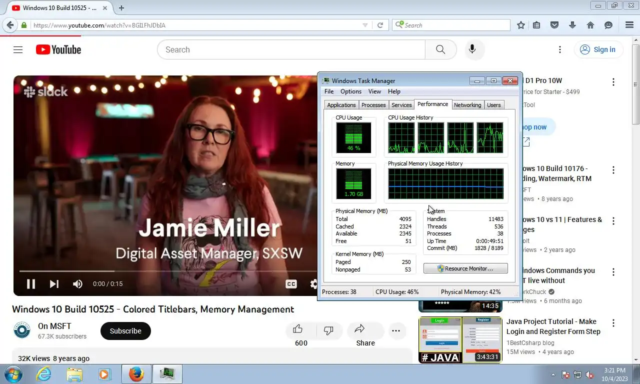This screenshot has height=384, width=640.
Task: Open Java Project Tutorial video title
Action: pos(553,326)
